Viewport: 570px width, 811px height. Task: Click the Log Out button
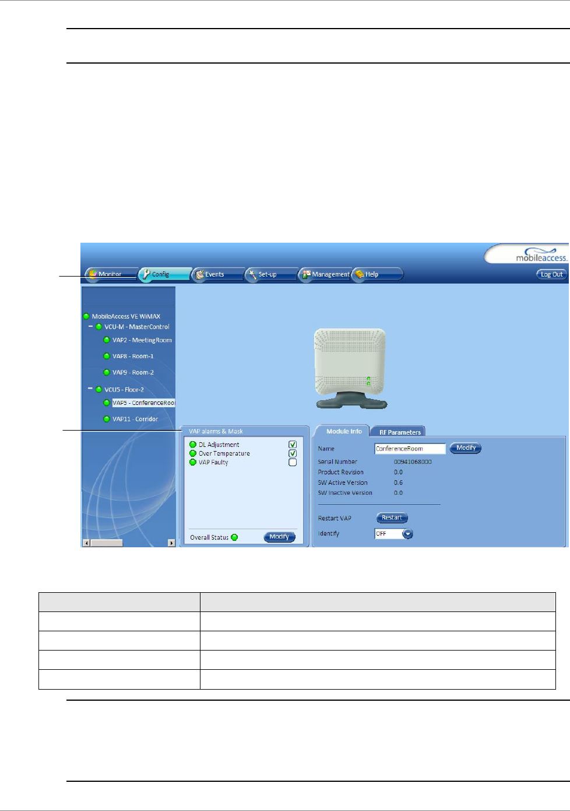pos(551,274)
